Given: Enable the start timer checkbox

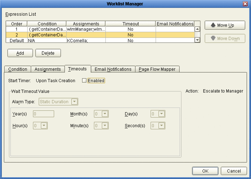Looking at the screenshot, I should pos(84,80).
